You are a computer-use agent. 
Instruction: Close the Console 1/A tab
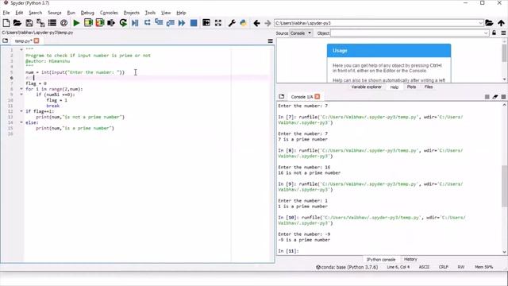pyautogui.click(x=317, y=97)
